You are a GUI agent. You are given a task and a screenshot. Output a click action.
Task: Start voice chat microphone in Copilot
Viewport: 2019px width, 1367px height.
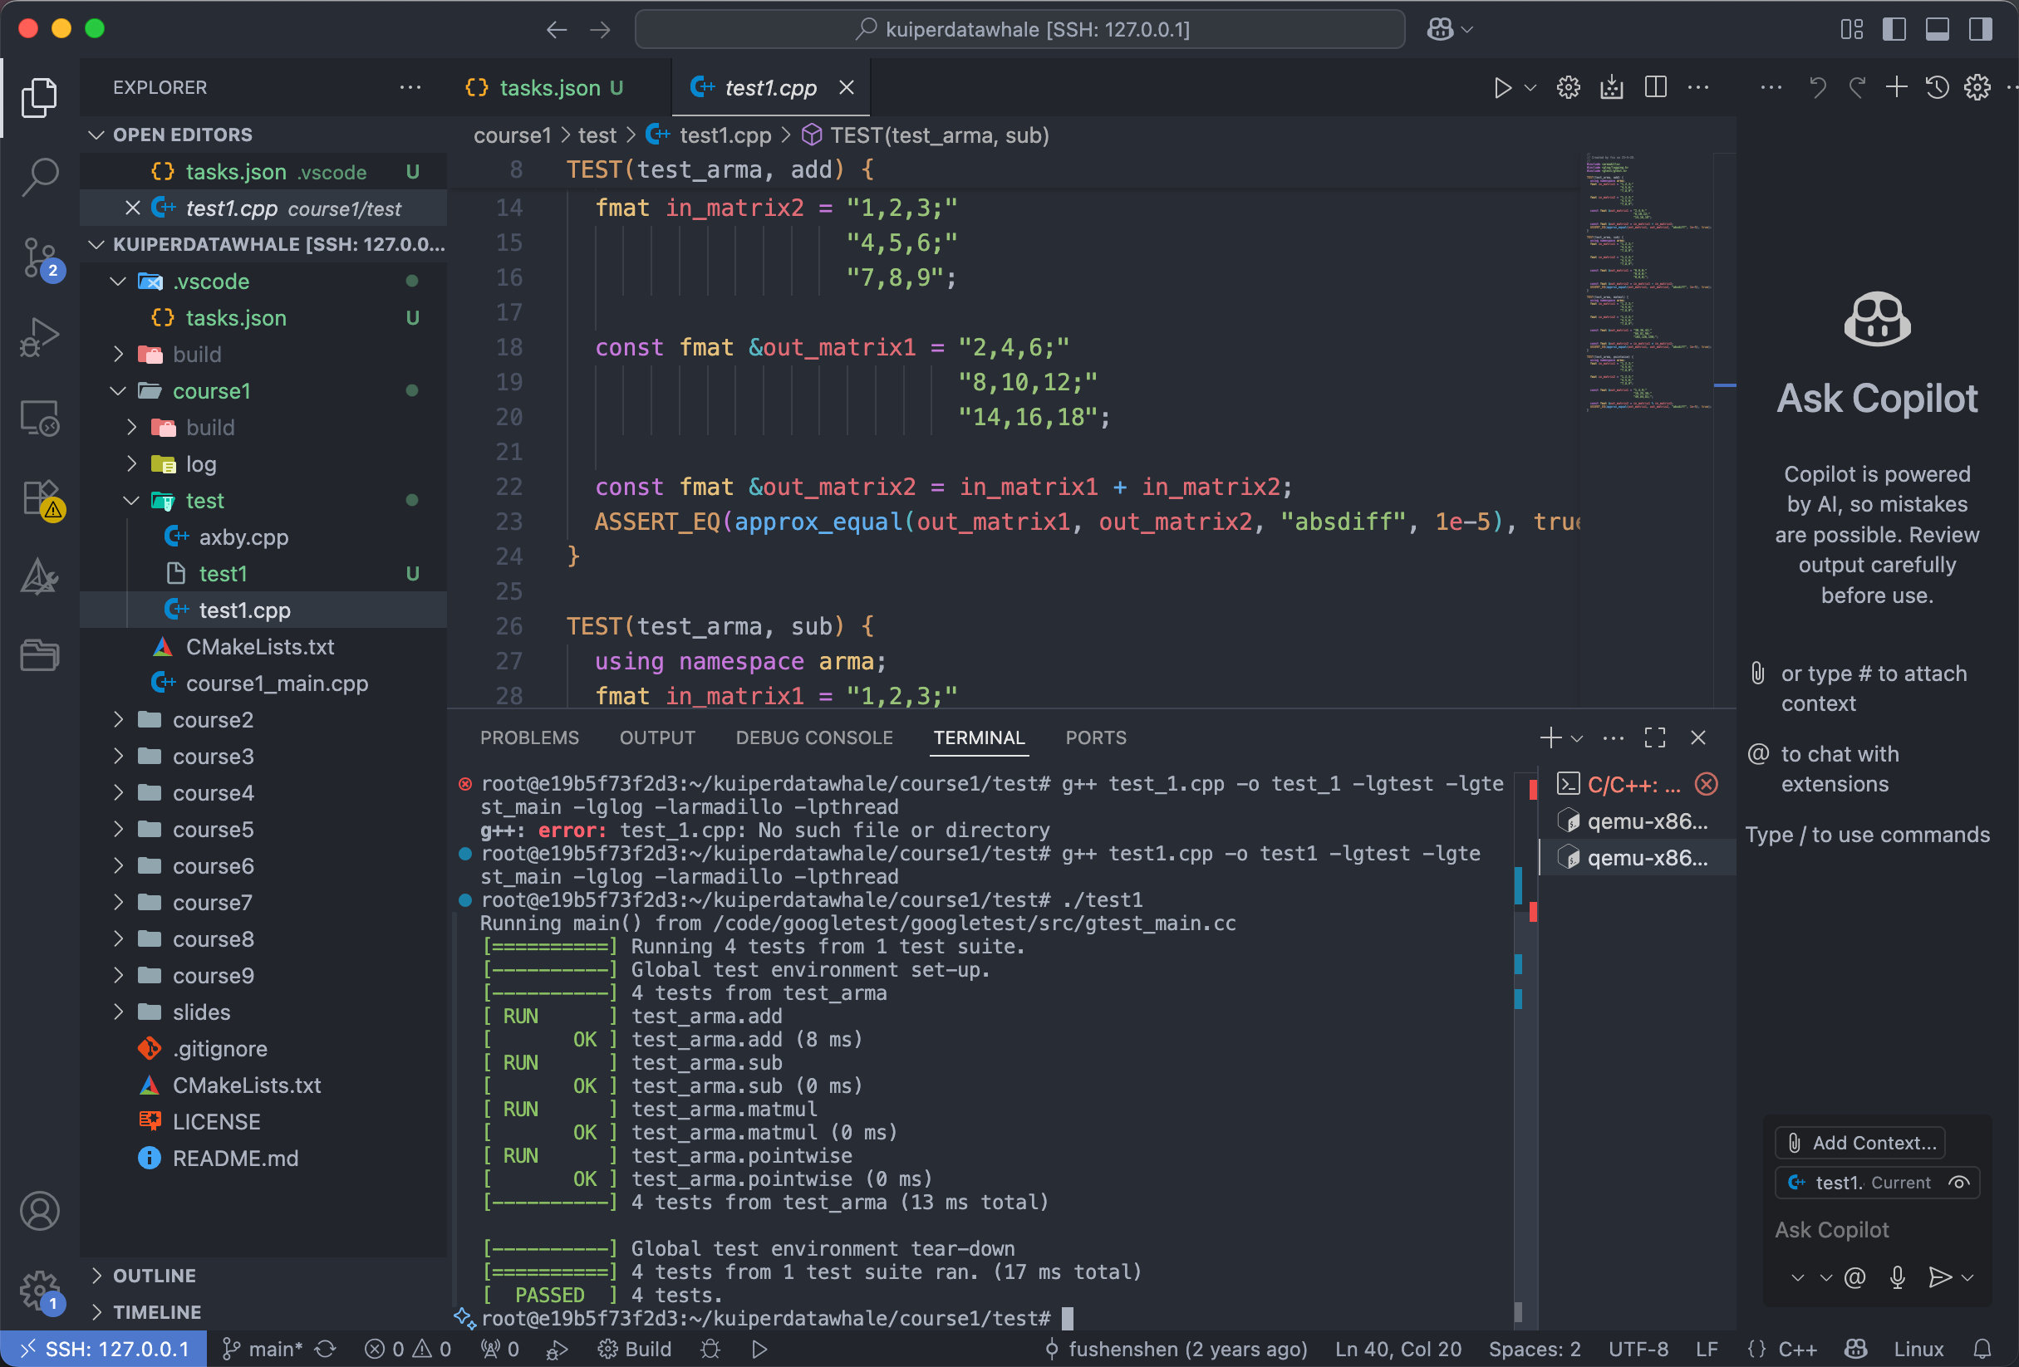1898,1276
